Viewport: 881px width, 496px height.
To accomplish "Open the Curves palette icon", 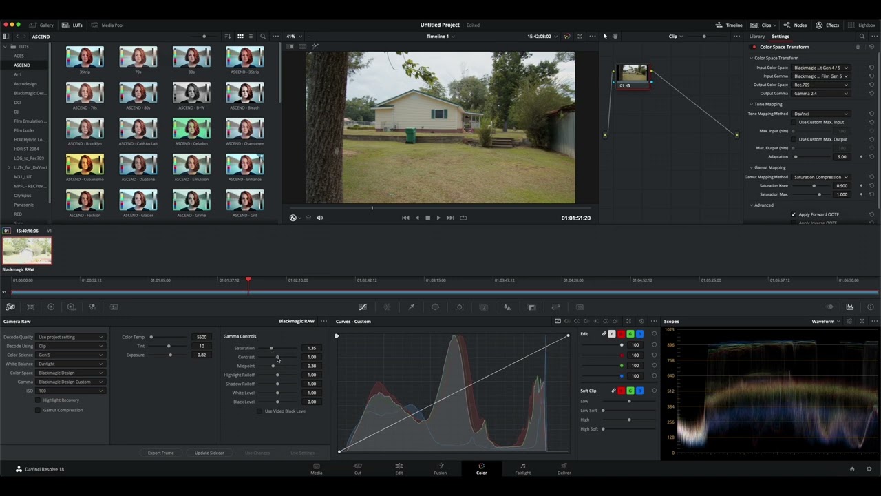I will pos(363,307).
